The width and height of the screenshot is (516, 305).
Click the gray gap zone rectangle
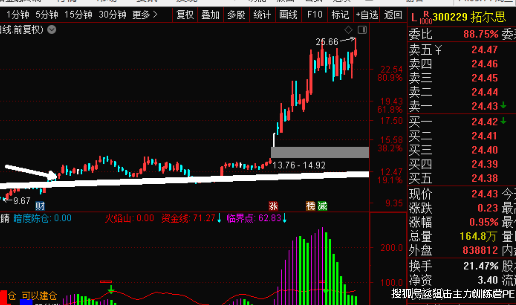(320, 152)
